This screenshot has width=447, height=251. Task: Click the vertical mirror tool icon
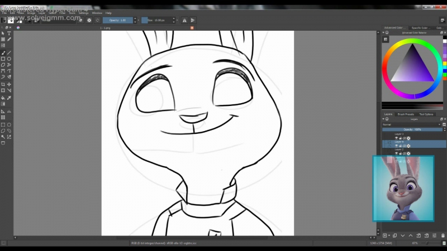[193, 20]
